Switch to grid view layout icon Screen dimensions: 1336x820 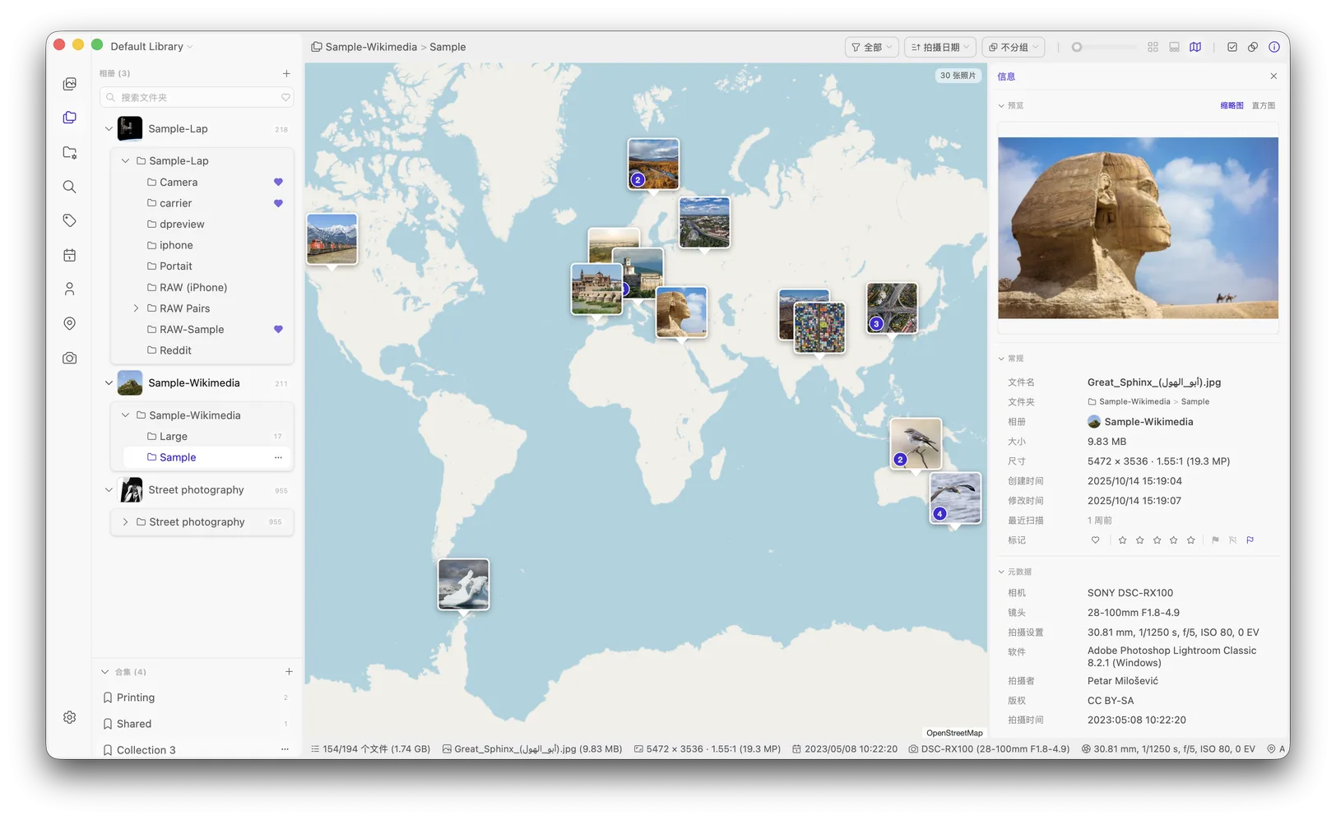[1153, 47]
